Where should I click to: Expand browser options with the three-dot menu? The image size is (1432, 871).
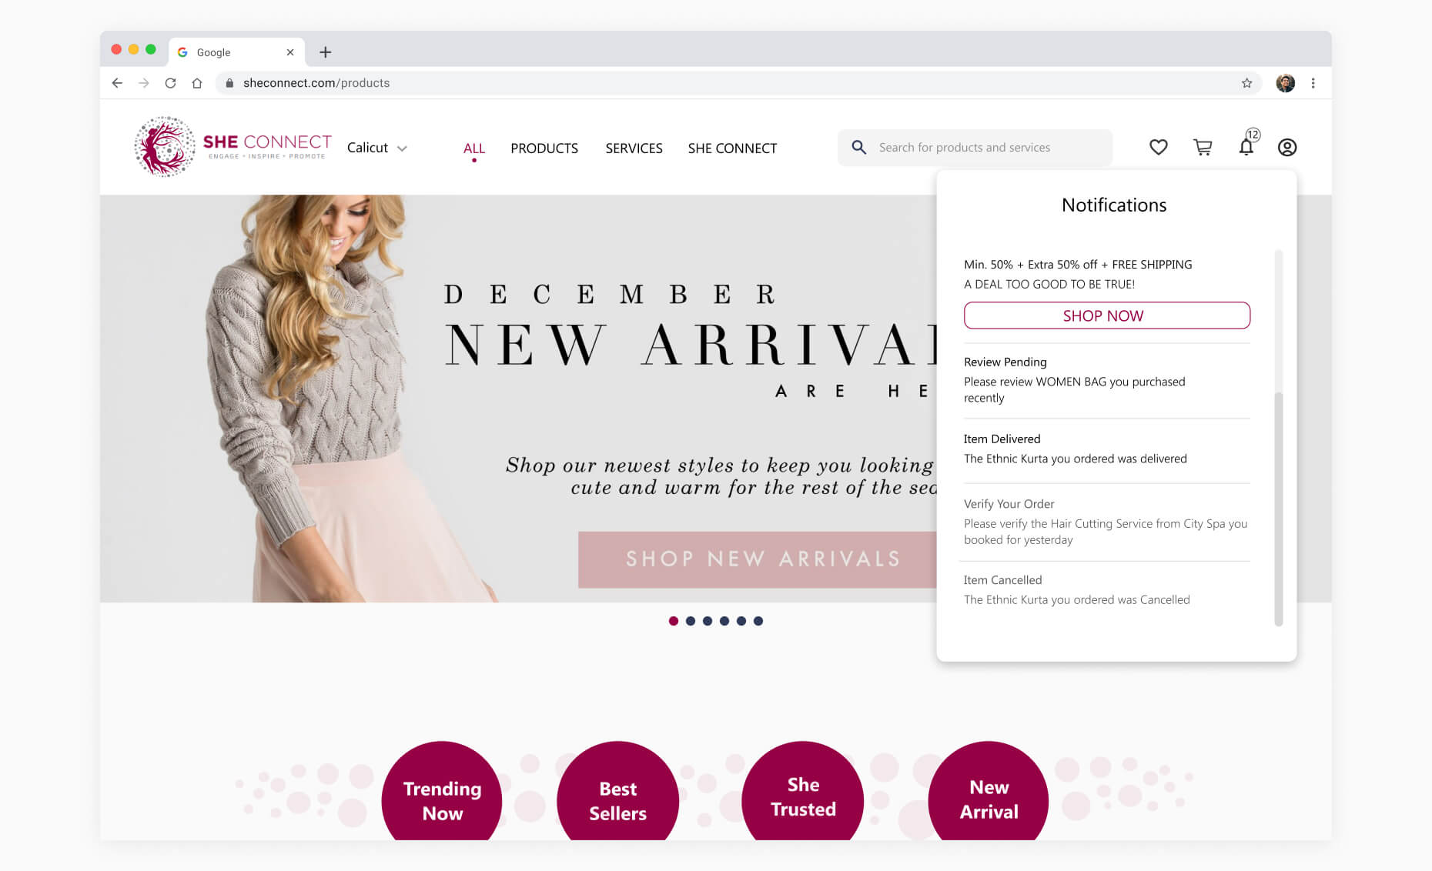click(1313, 82)
